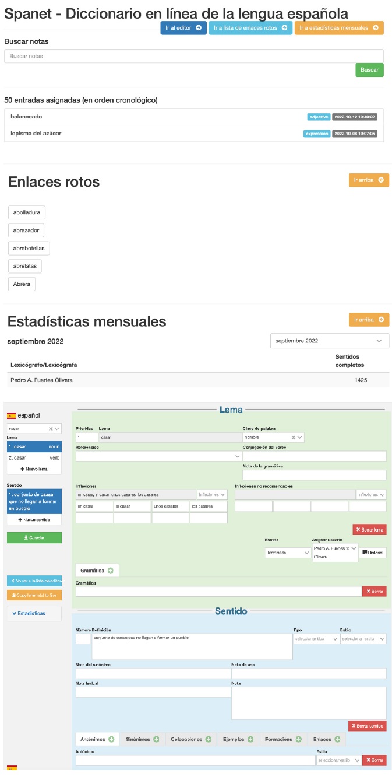This screenshot has width=392, height=776.
Task: Click the green Guardar button
Action: [34, 537]
